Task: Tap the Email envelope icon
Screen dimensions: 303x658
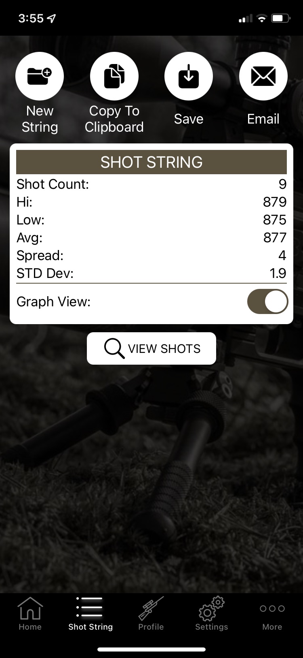Action: coord(263,76)
